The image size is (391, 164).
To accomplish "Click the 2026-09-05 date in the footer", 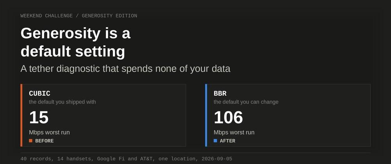I will pos(217,159).
